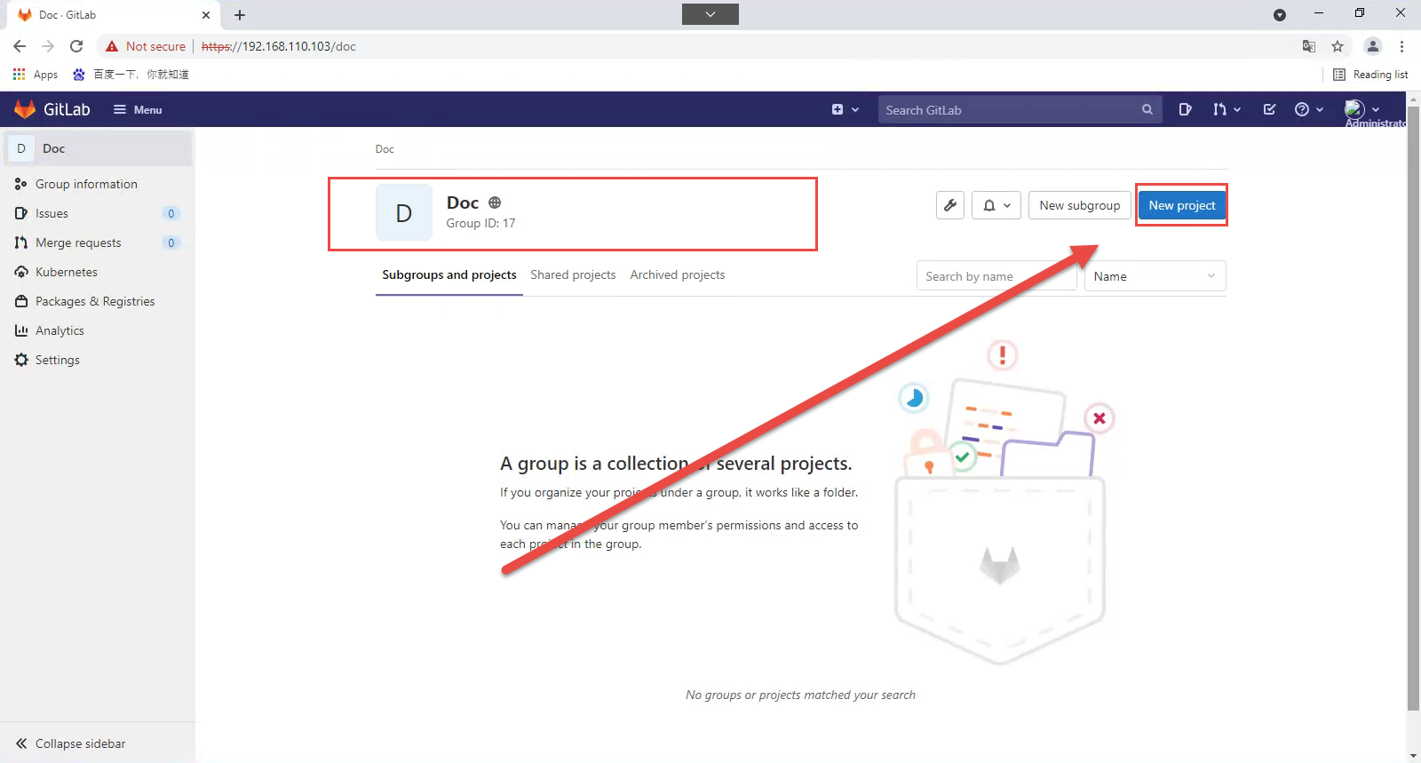1421x763 pixels.
Task: Click the address bar URL
Action: [279, 46]
